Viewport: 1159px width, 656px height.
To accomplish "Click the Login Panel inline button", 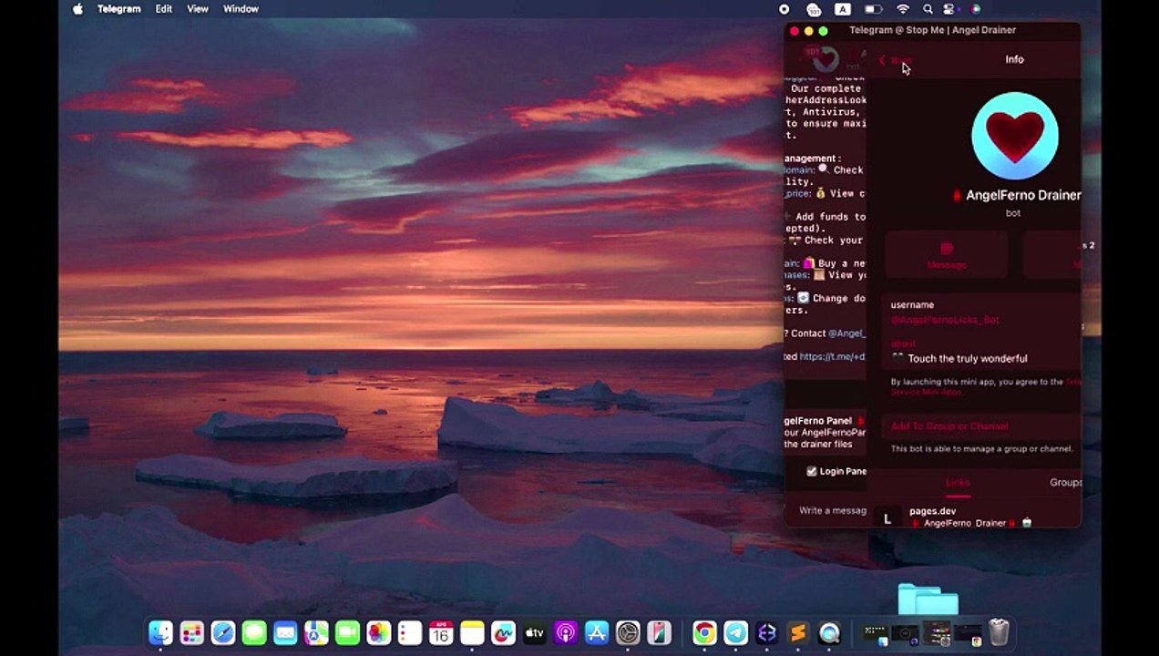I will (836, 471).
